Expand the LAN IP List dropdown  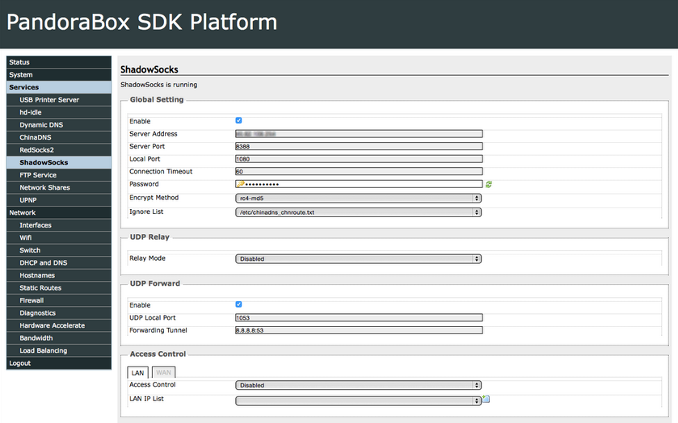point(358,400)
